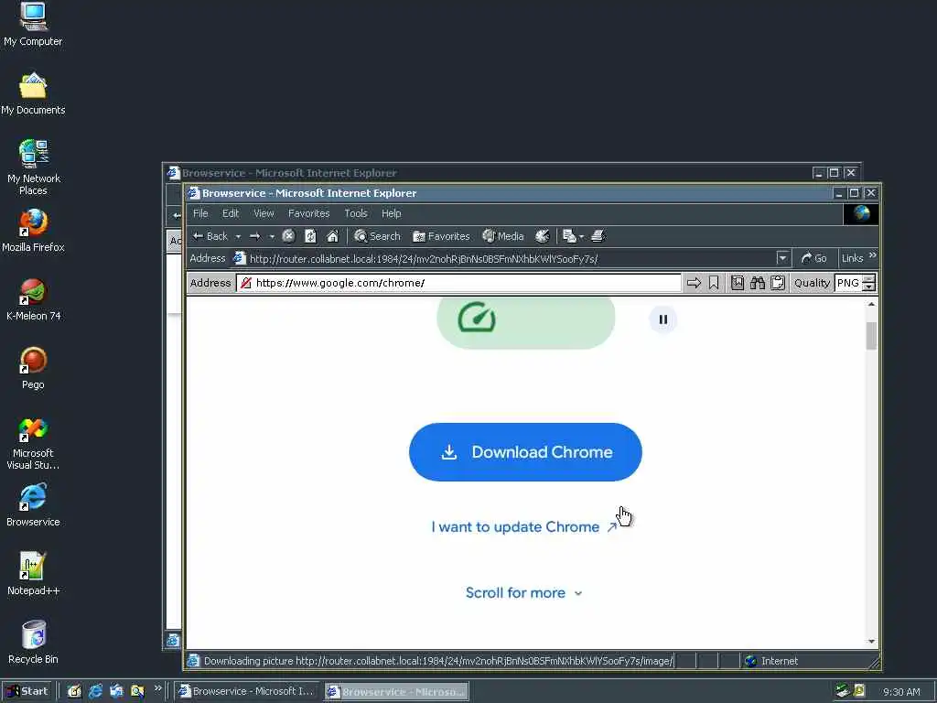Click the Back button in IE toolbar

210,236
